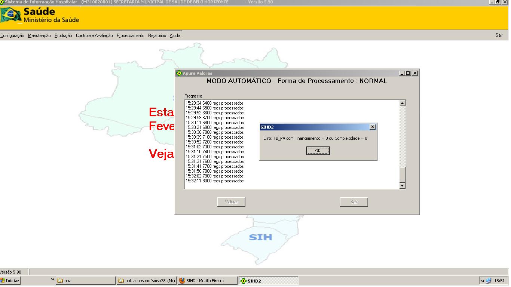Open the Processamento menu
Viewport: 511px width, 287px height.
(130, 36)
